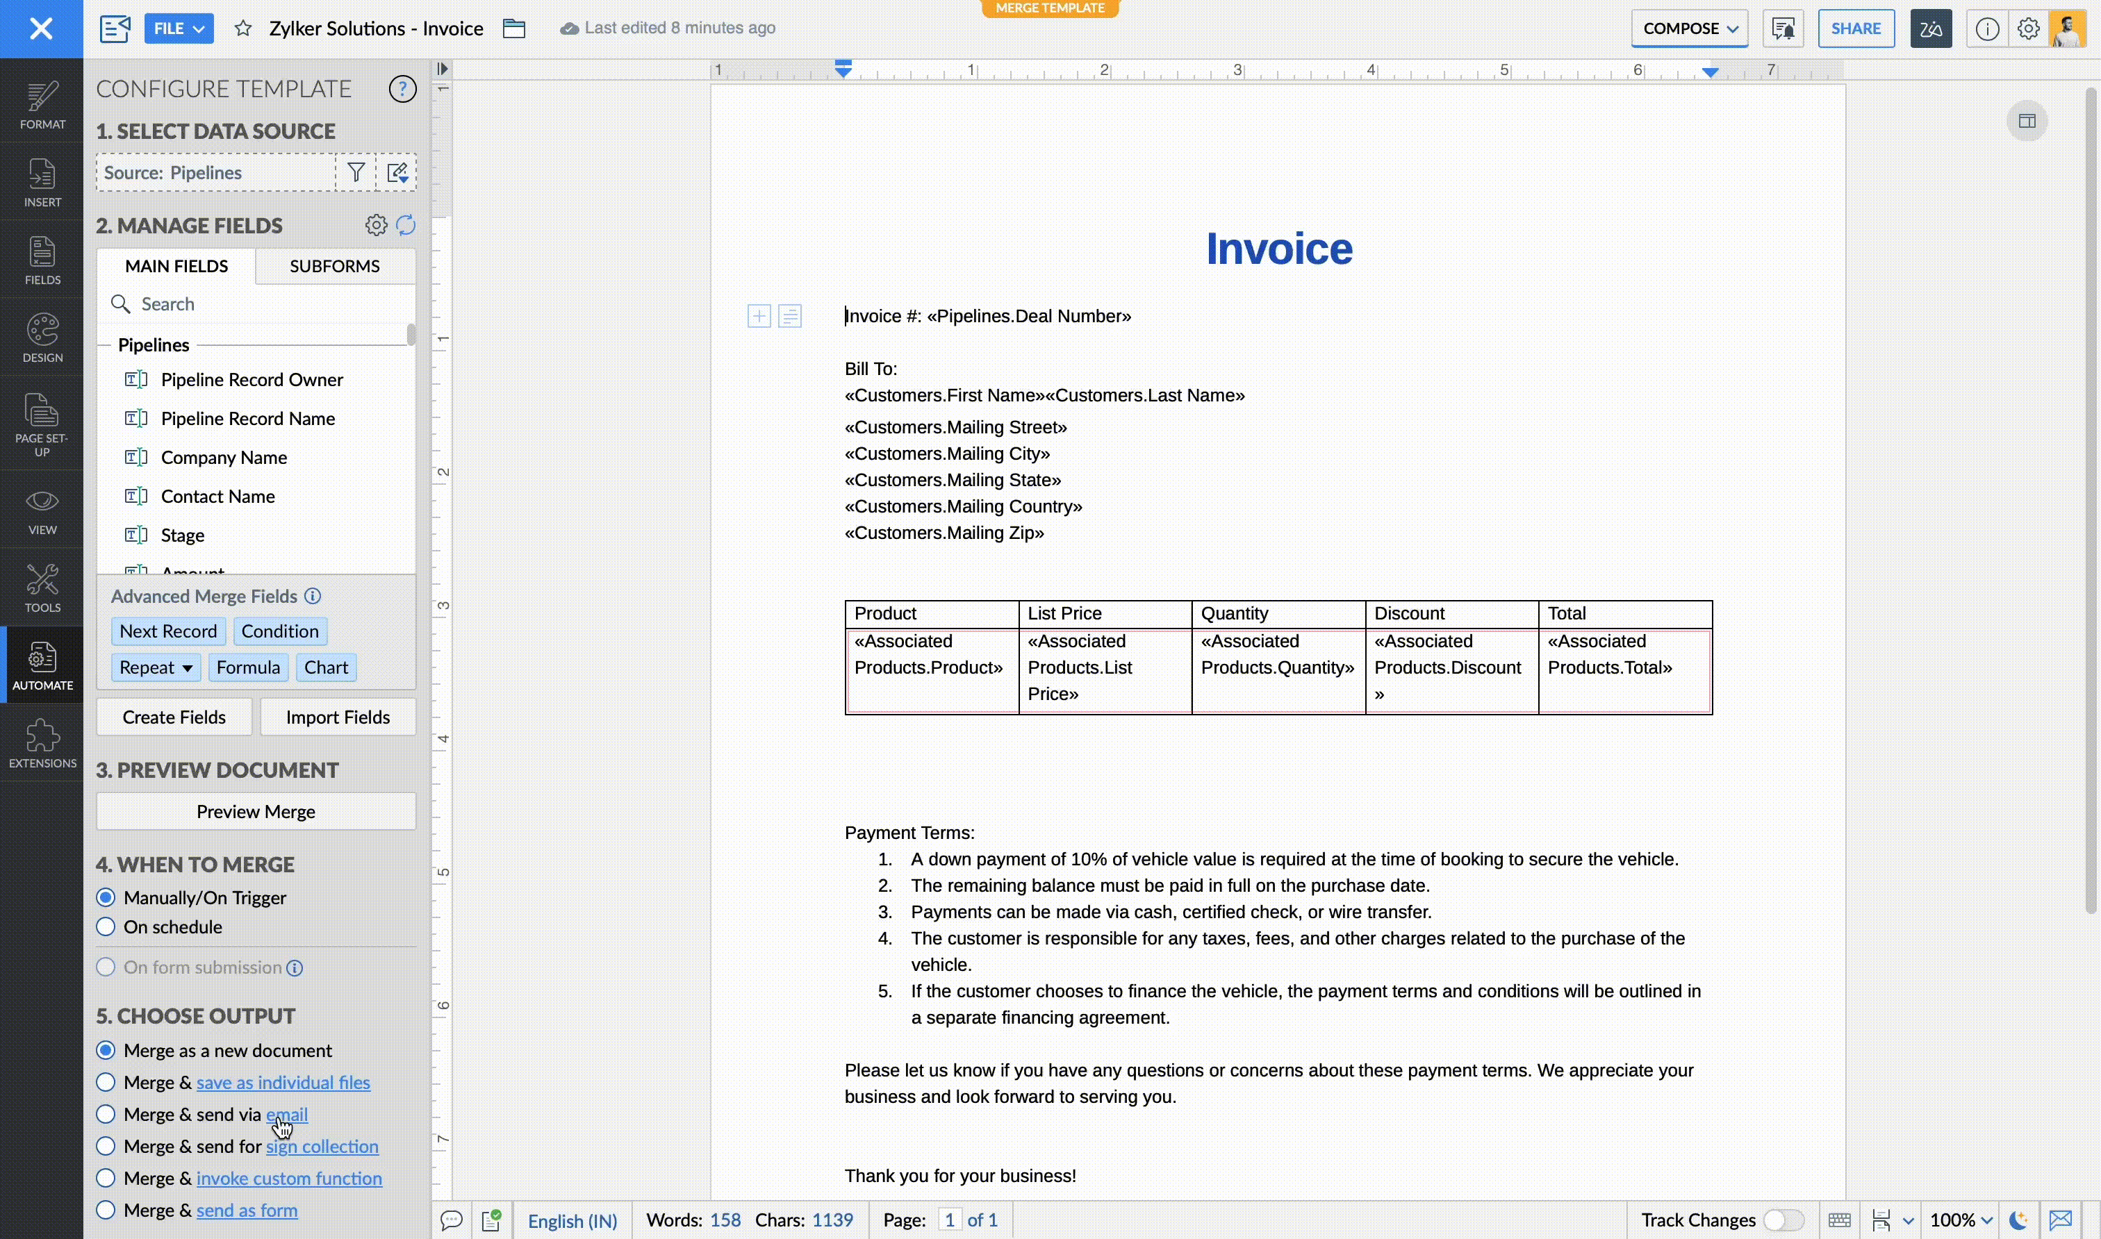Open the Tools sidebar panel
Image resolution: width=2101 pixels, height=1239 pixels.
(42, 588)
